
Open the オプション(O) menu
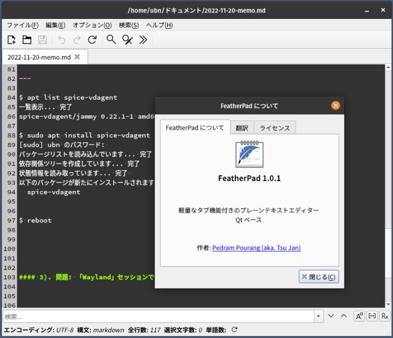(92, 25)
